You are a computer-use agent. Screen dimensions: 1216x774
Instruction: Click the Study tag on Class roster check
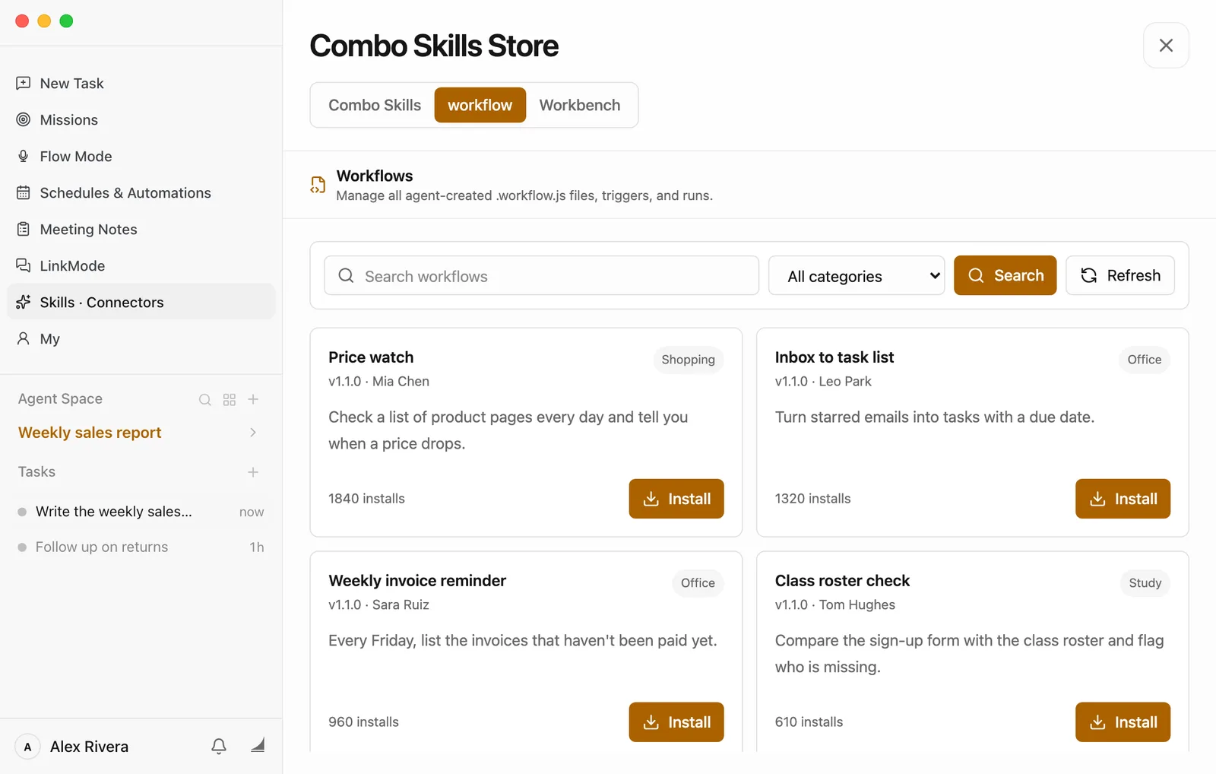[x=1145, y=583]
